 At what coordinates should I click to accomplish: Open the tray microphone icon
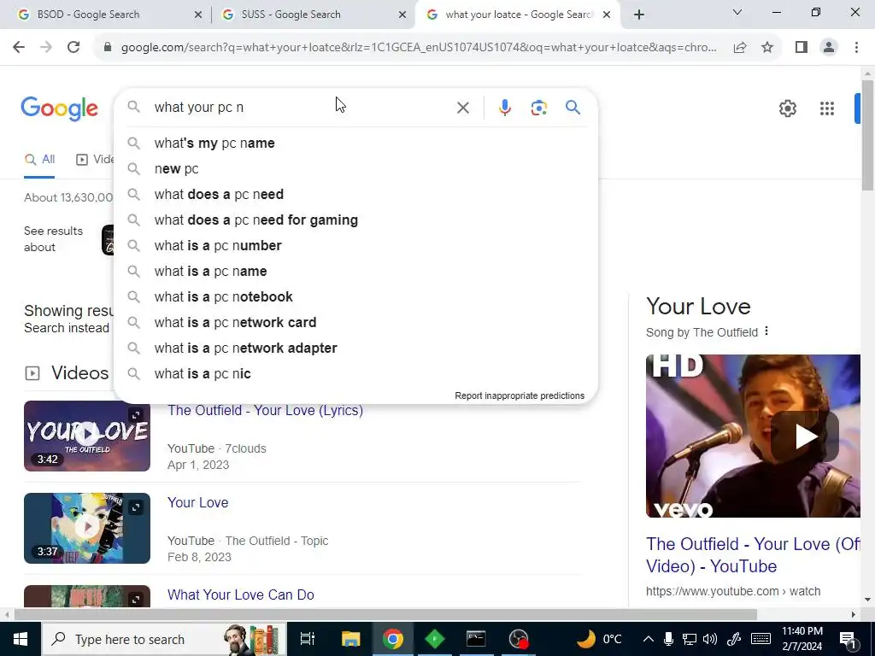tap(668, 639)
